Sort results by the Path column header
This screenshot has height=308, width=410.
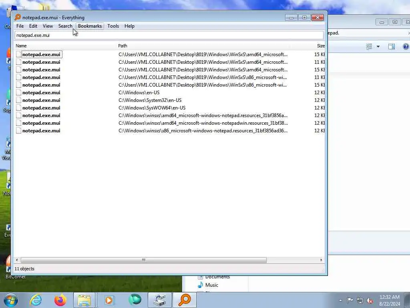tap(203, 46)
